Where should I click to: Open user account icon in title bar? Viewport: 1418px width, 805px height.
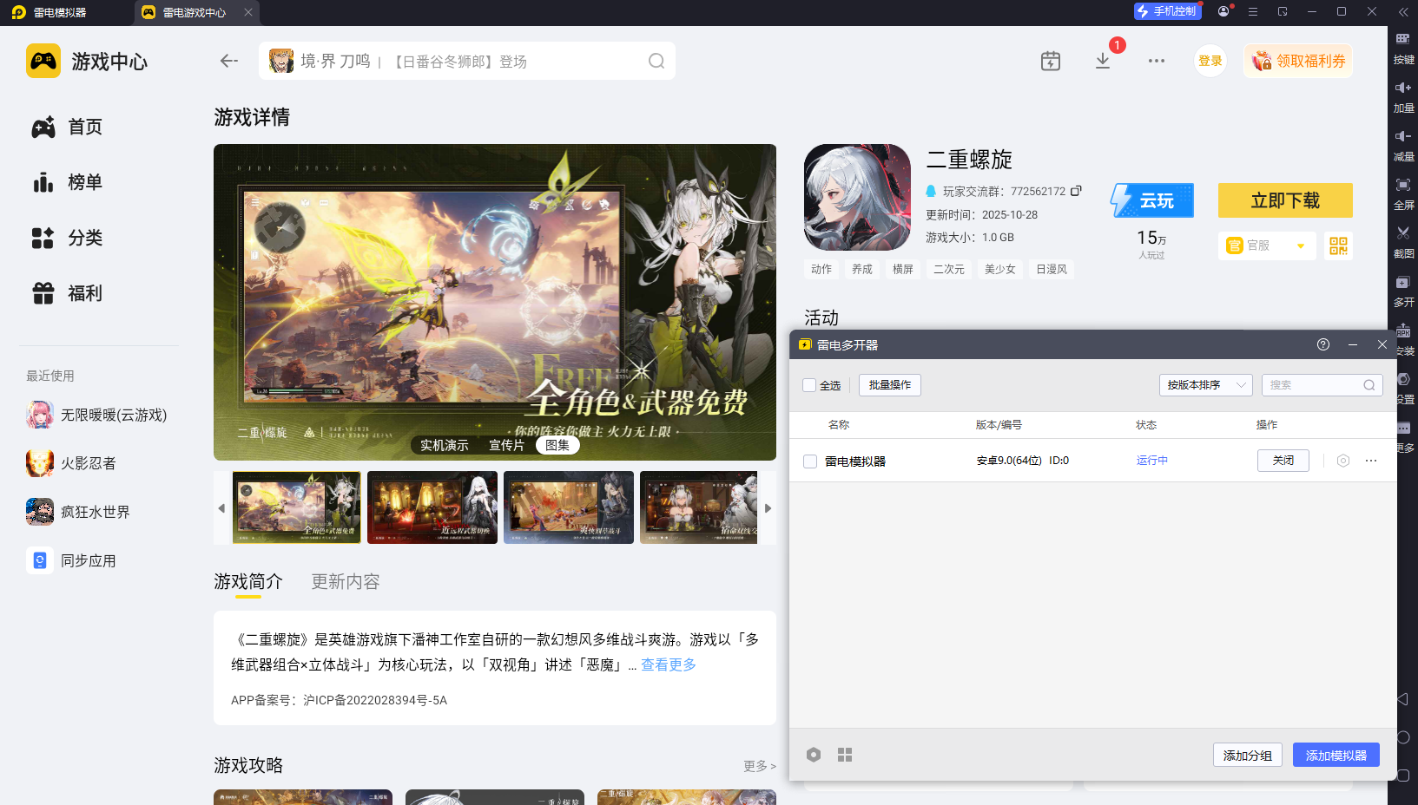coord(1224,11)
